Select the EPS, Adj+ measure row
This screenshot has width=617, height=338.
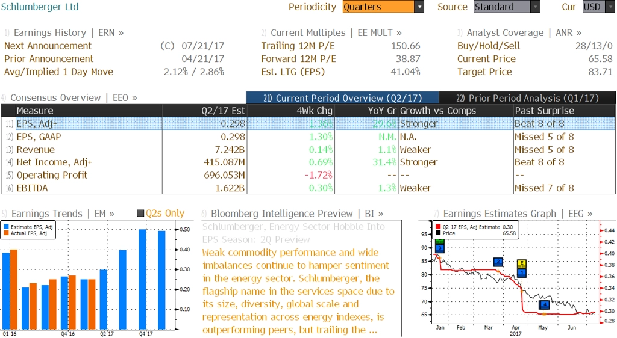point(308,124)
